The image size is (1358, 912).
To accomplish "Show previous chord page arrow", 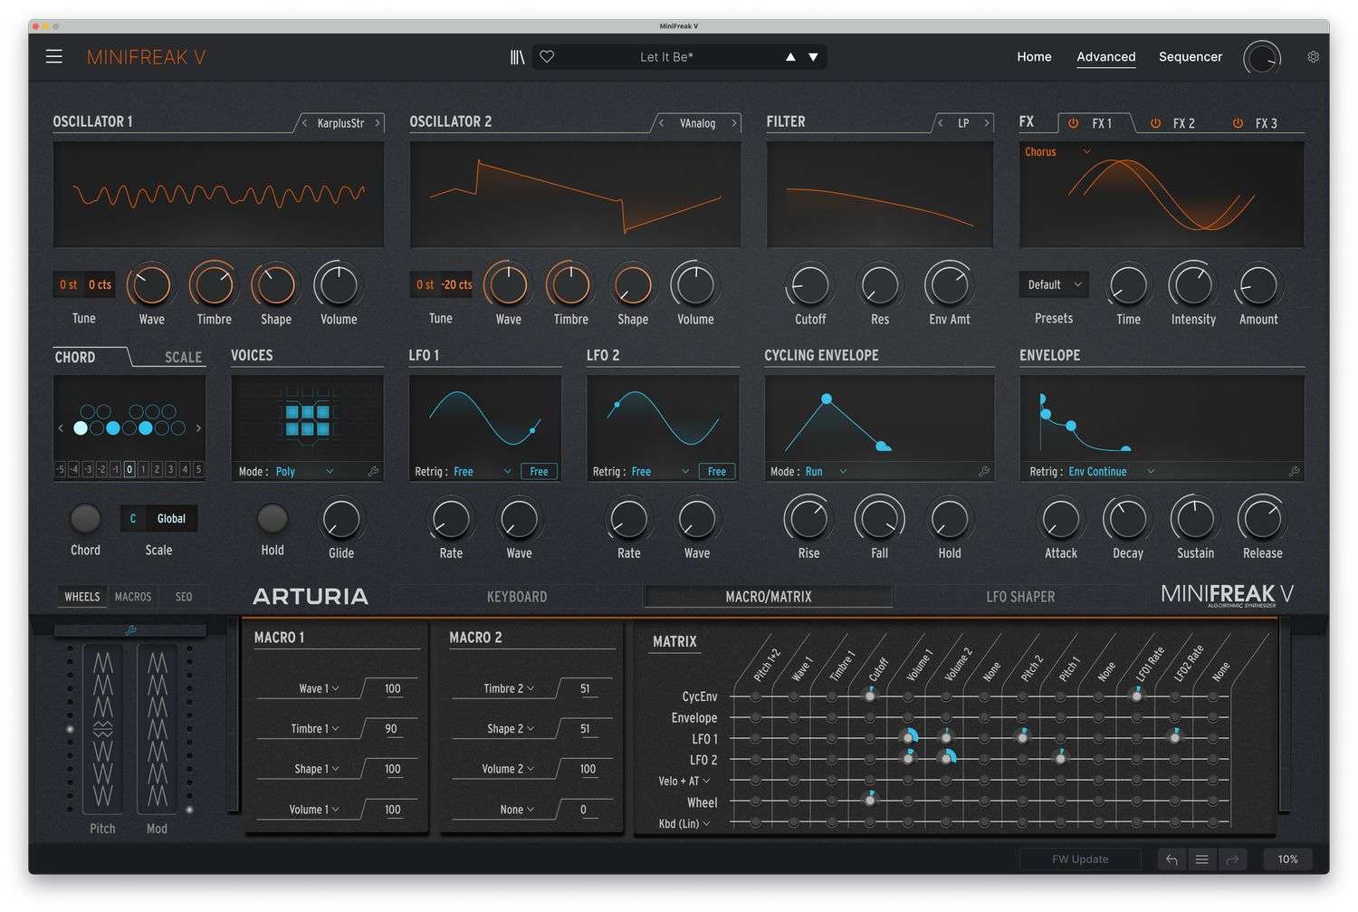I will point(61,428).
